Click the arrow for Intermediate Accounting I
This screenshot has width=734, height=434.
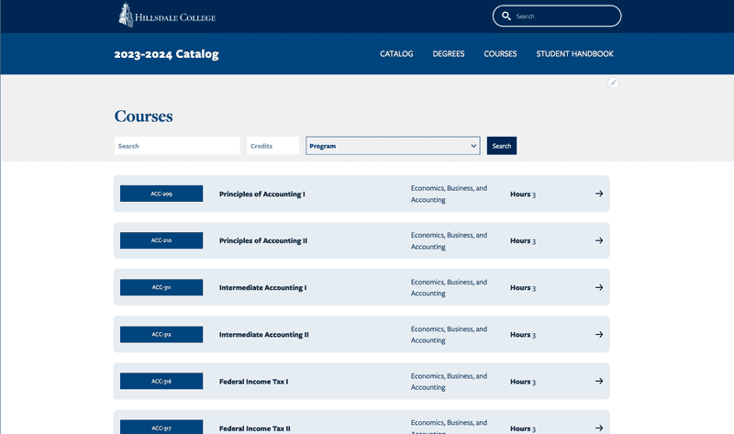tap(599, 287)
